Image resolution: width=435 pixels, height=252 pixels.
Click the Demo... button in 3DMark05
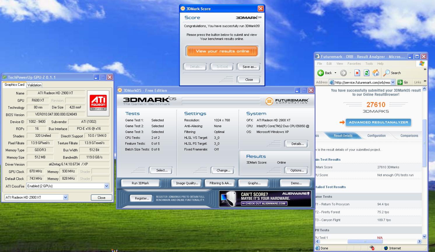296,183
